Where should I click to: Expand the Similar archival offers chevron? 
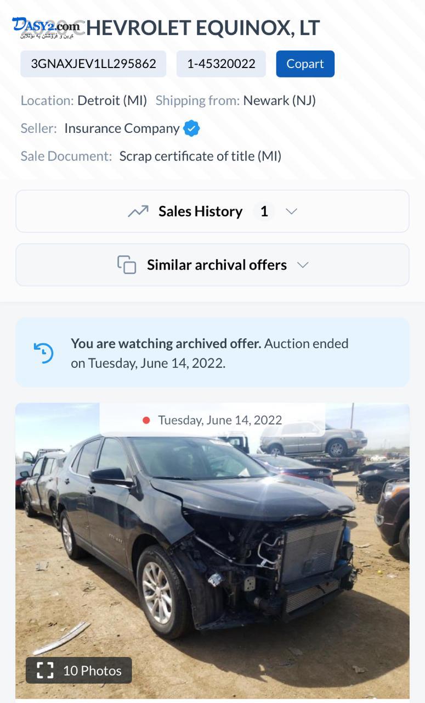(x=303, y=265)
